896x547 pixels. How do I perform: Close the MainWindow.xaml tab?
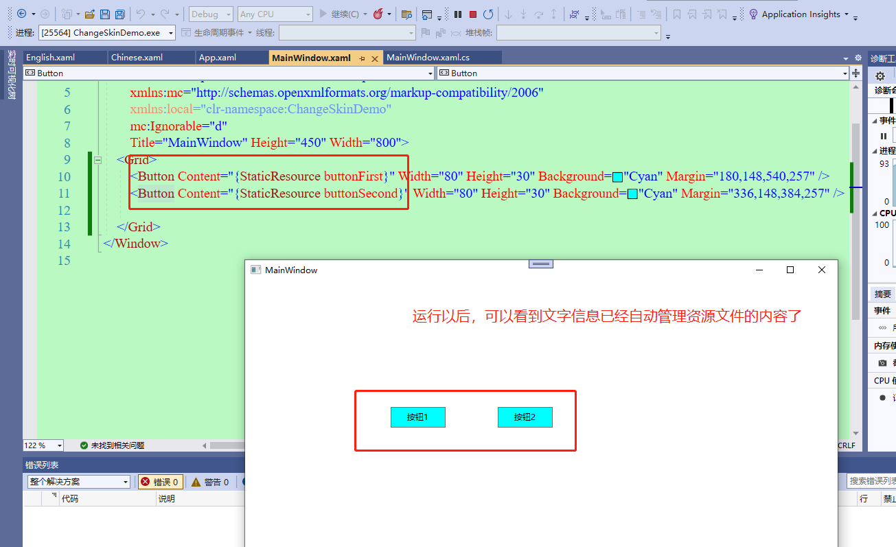click(x=375, y=58)
